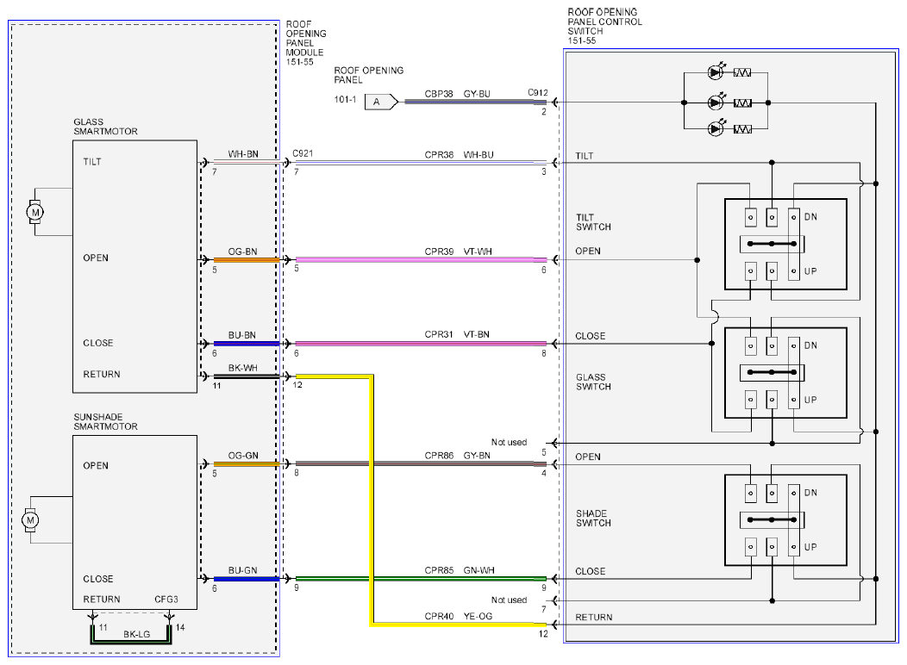Click the Roof Opening Panel reference arrow A
The width and height of the screenshot is (907, 665).
click(x=381, y=102)
